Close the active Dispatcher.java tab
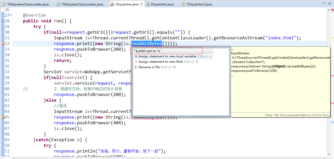 (142, 4)
